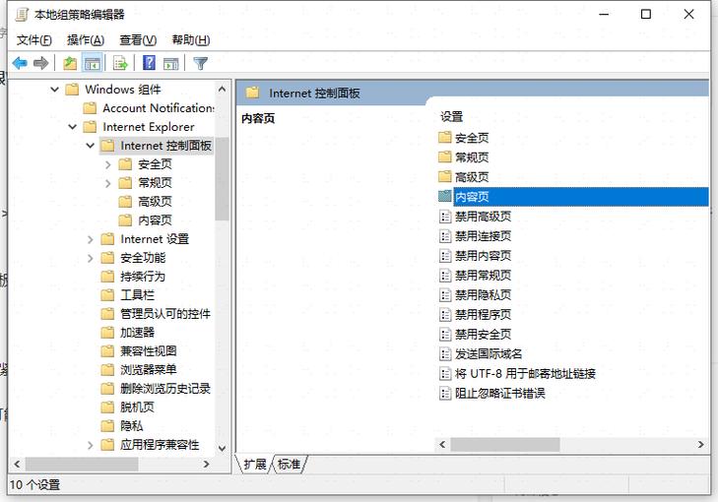Click the 安全页 folder icon in settings list
This screenshot has width=718, height=502.
point(444,137)
